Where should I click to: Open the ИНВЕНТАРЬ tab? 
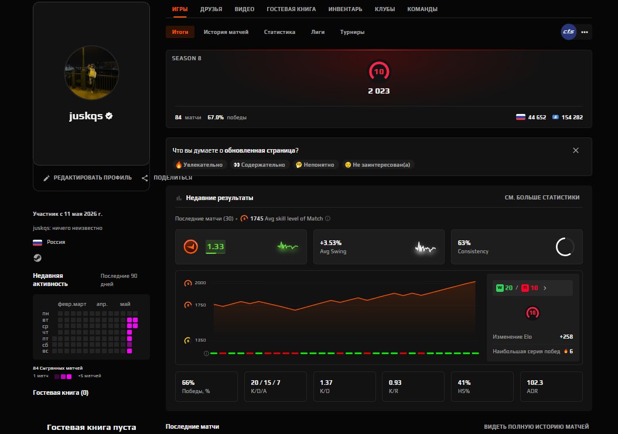pyautogui.click(x=345, y=9)
